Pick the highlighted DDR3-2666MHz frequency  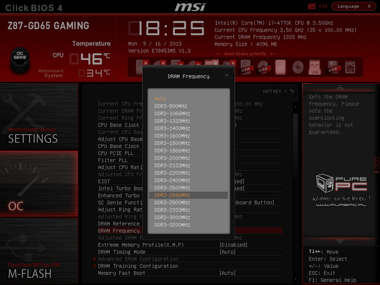[188, 195]
